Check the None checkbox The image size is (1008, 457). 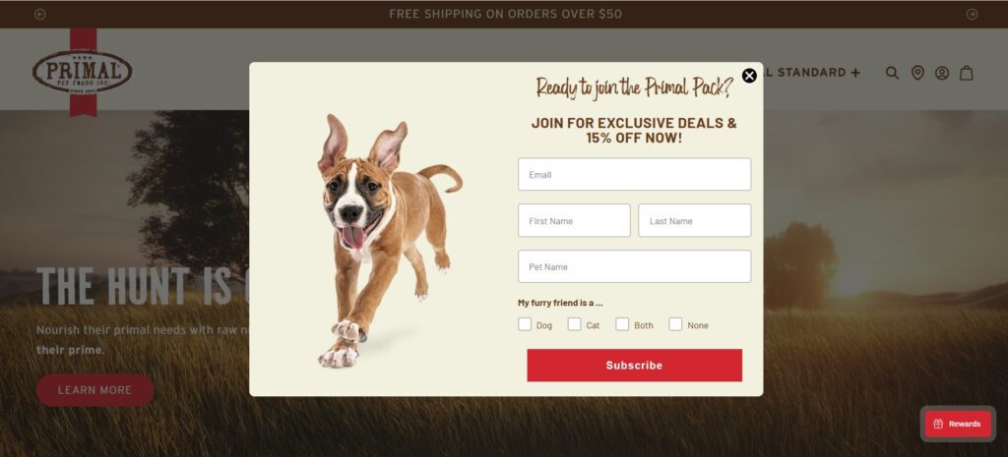675,324
